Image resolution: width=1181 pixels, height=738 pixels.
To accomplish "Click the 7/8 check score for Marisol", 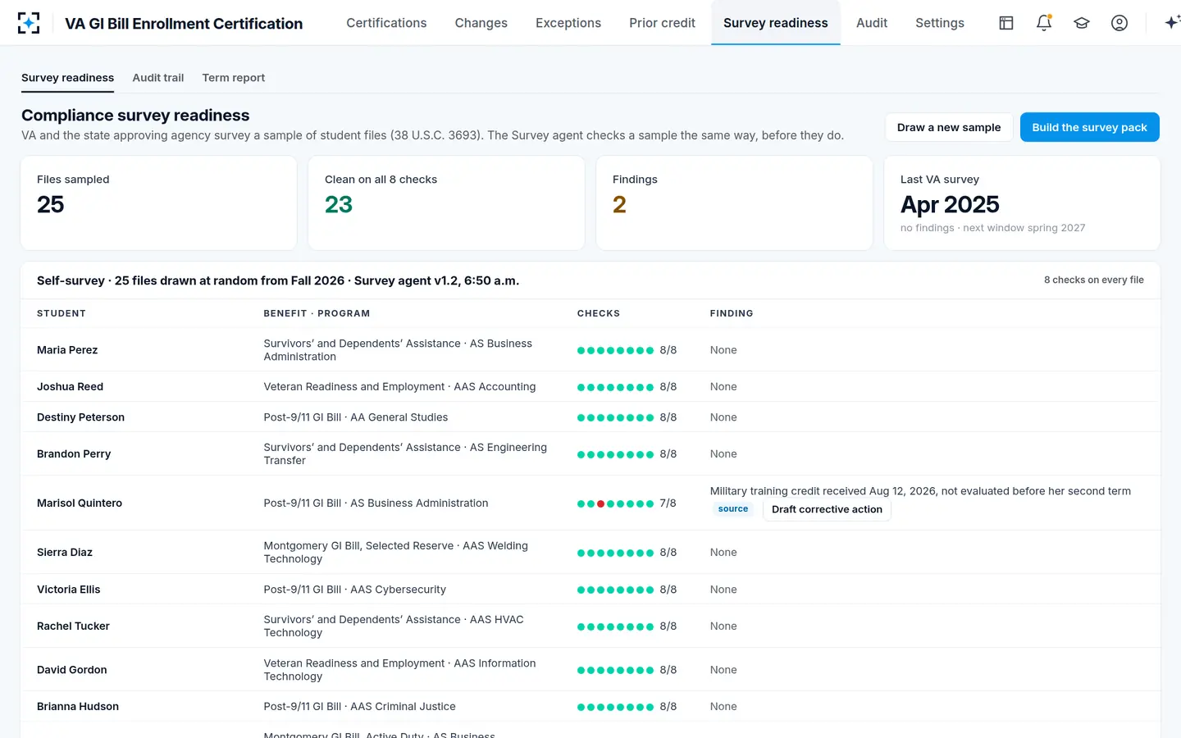I will point(668,503).
